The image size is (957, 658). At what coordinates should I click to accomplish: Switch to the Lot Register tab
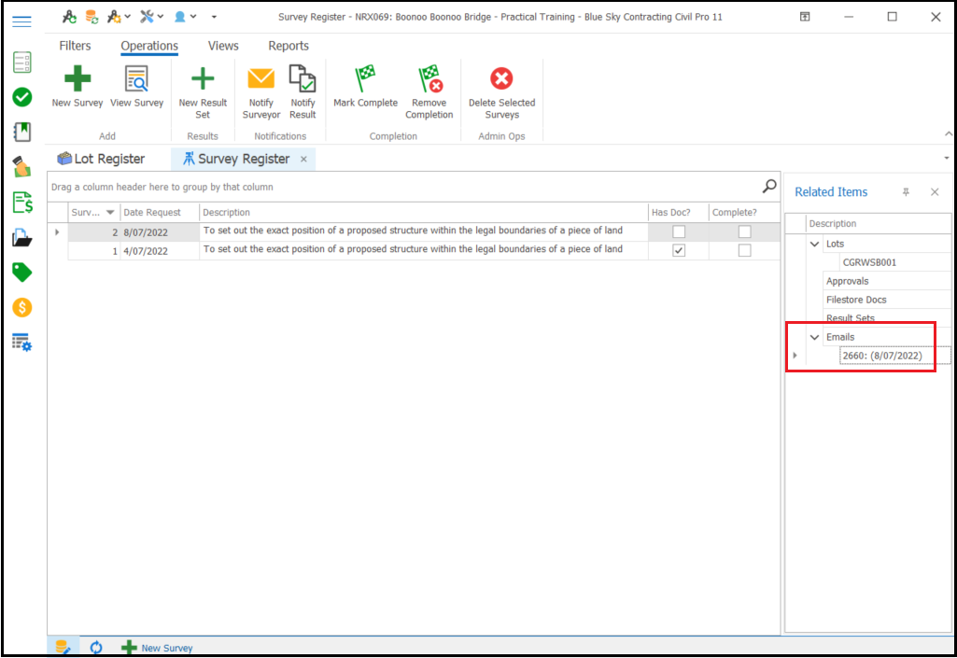[x=101, y=159]
